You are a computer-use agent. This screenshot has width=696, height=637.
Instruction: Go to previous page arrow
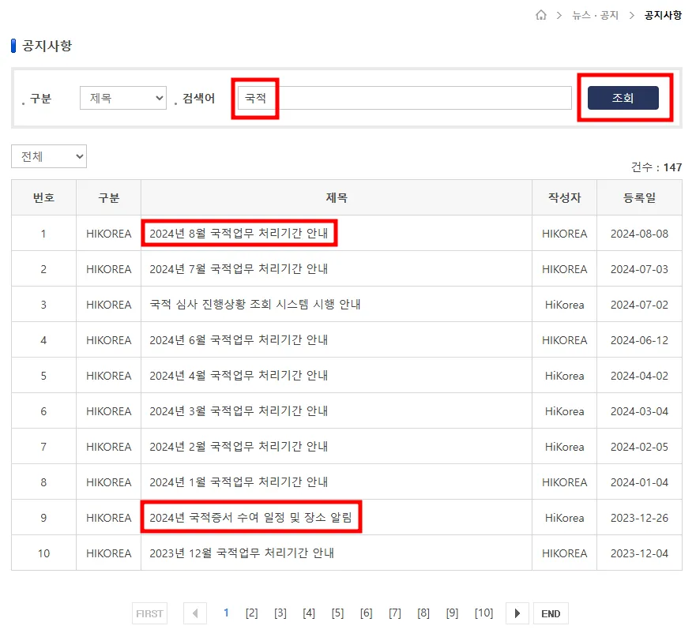coord(195,613)
